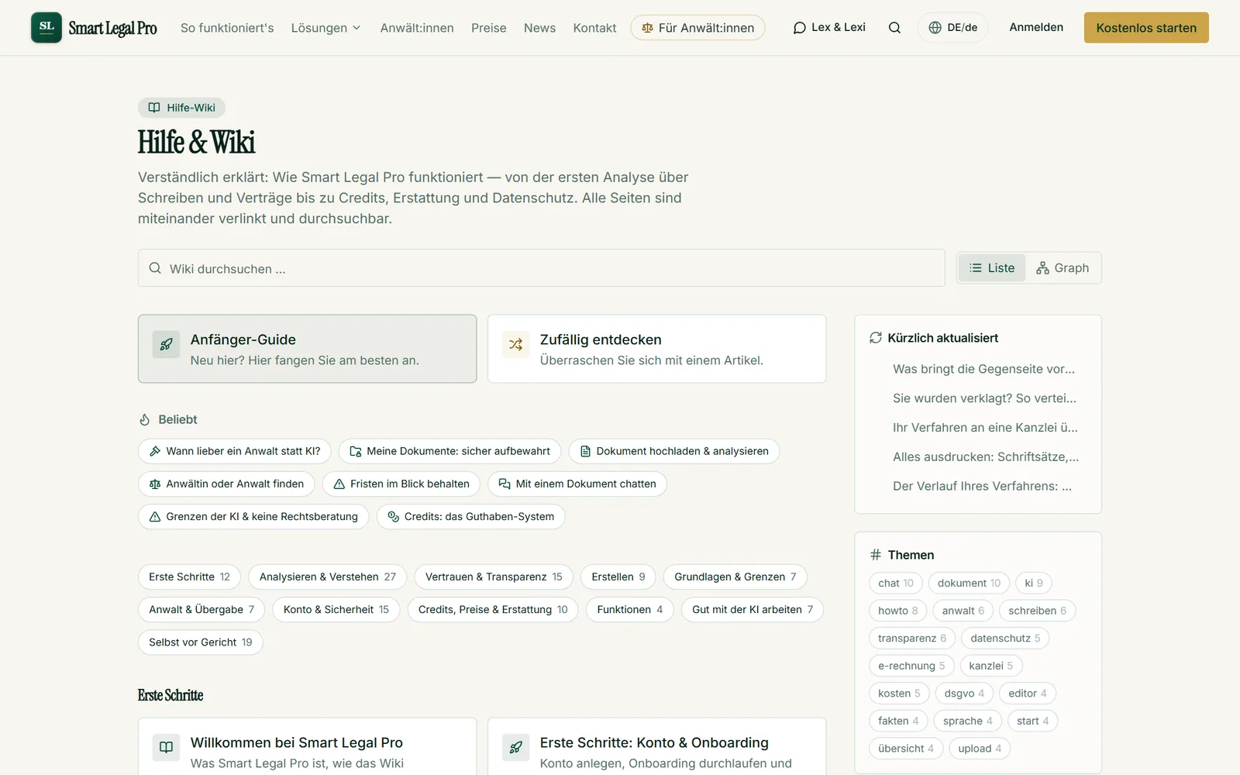Open Dokument hochladen & analysieren article
This screenshot has height=775, width=1240.
pos(674,451)
